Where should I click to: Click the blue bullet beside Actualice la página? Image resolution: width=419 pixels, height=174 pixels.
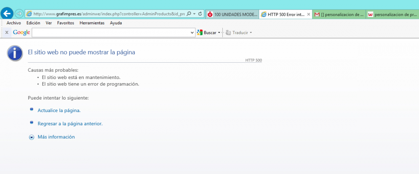click(x=32, y=109)
